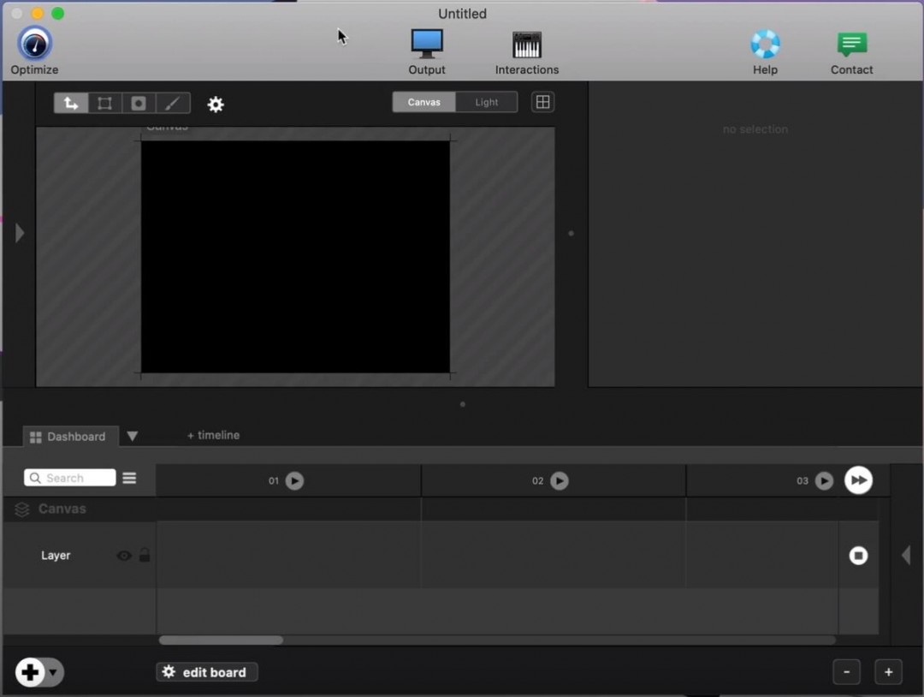Open the Interactions keyboard panel
This screenshot has width=924, height=697.
point(526,45)
